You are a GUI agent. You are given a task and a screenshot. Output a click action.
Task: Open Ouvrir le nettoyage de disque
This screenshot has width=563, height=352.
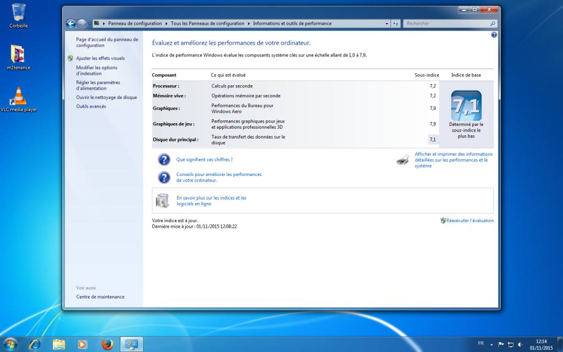(x=106, y=97)
